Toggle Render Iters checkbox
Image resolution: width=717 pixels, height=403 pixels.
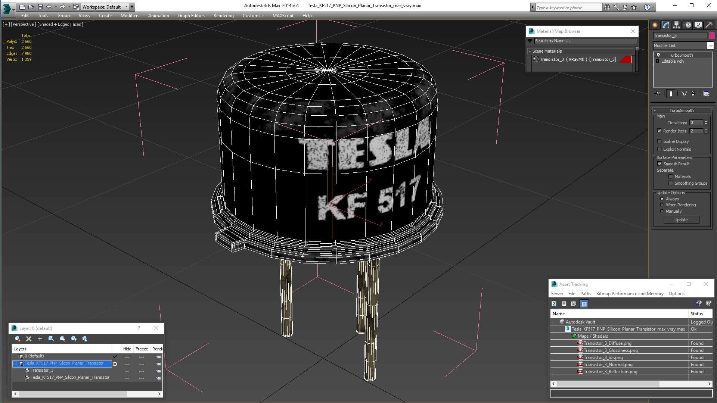click(659, 131)
